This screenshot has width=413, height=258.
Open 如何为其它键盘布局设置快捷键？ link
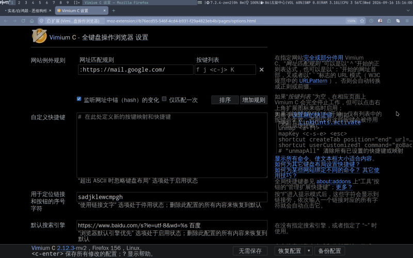(x=317, y=164)
